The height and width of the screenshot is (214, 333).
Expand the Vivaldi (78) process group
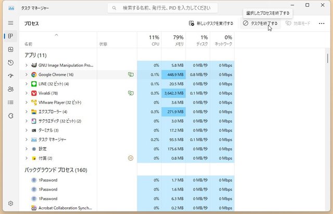[27, 93]
